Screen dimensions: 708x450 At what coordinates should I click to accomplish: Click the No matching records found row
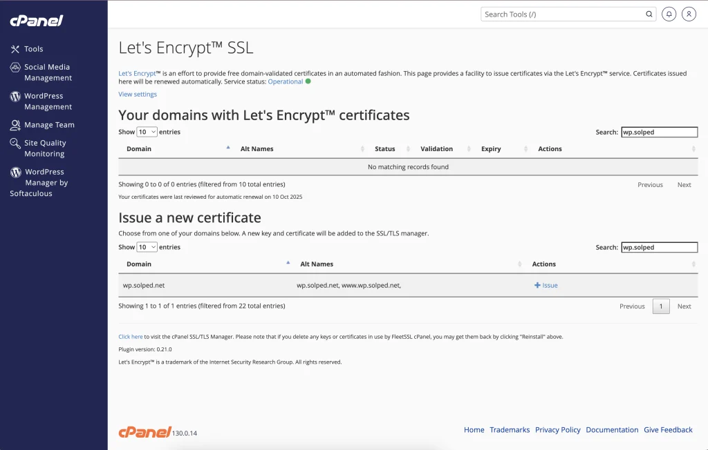408,167
